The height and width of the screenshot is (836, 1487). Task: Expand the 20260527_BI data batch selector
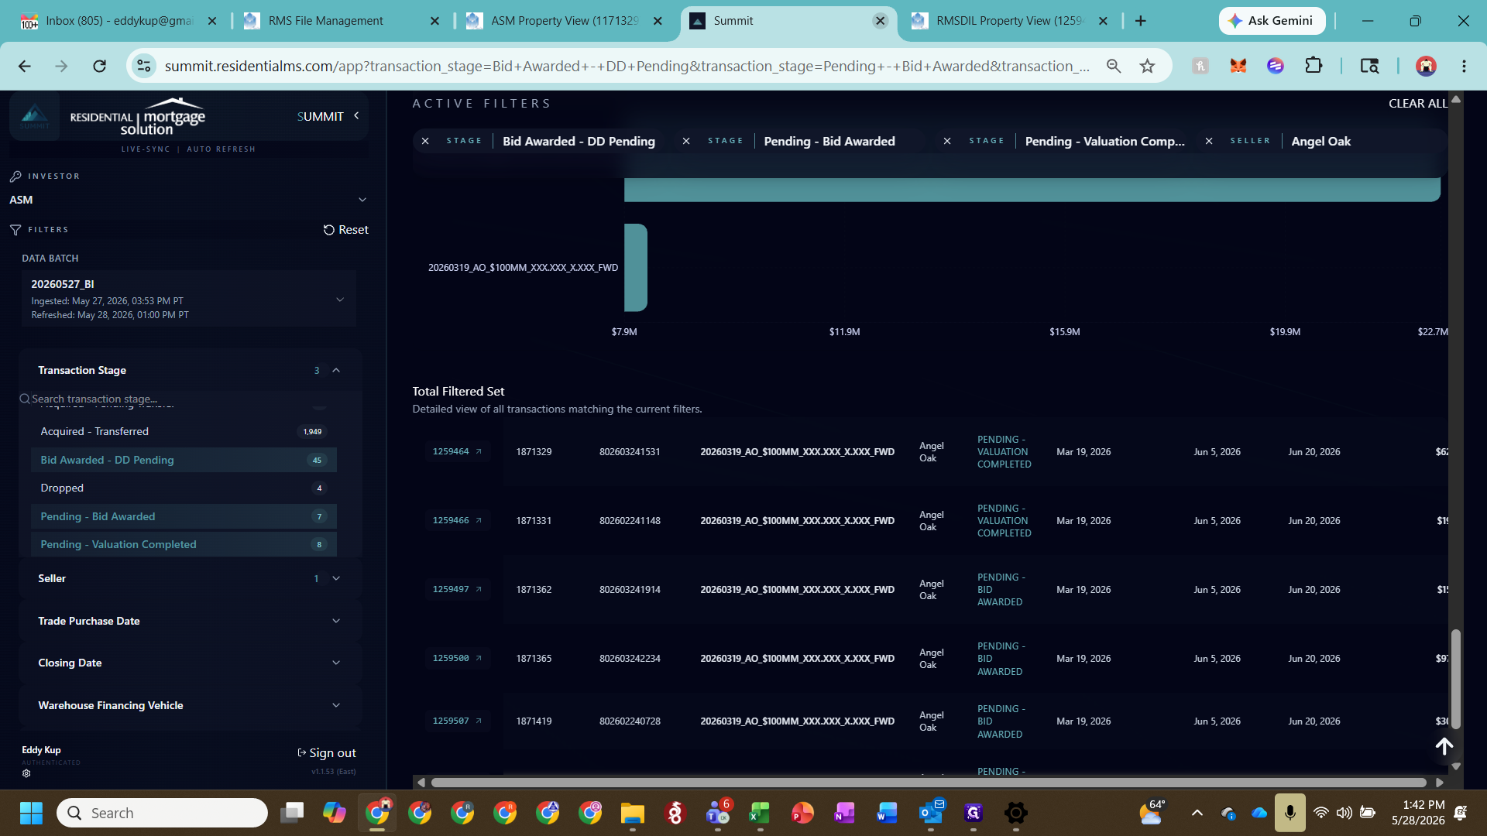[189, 299]
